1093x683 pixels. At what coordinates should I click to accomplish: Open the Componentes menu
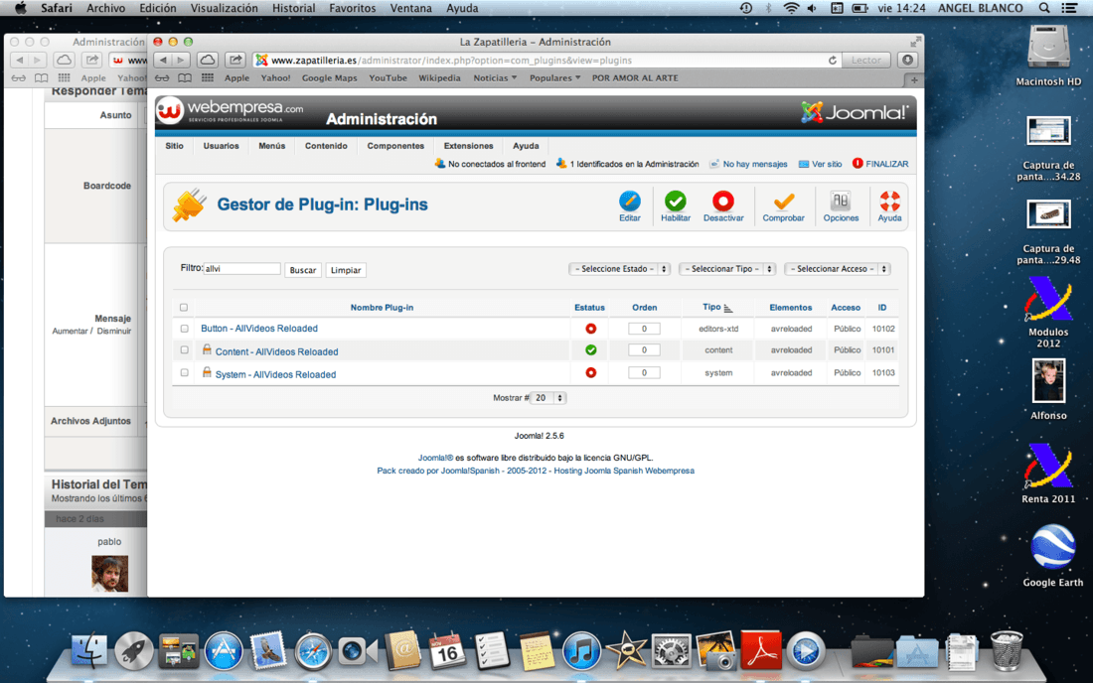tap(395, 146)
